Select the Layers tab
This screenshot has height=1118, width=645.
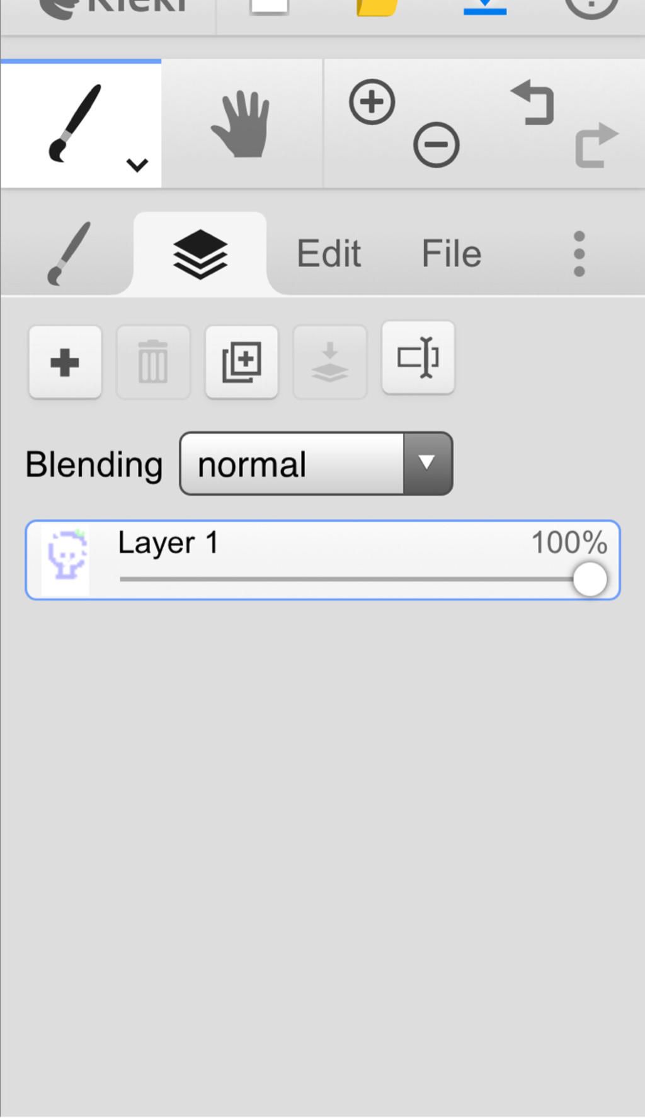tap(200, 254)
